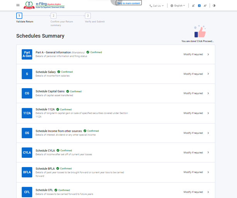237x198 pixels.
Task: Open the hamburger navigation menu
Action: point(18,5)
